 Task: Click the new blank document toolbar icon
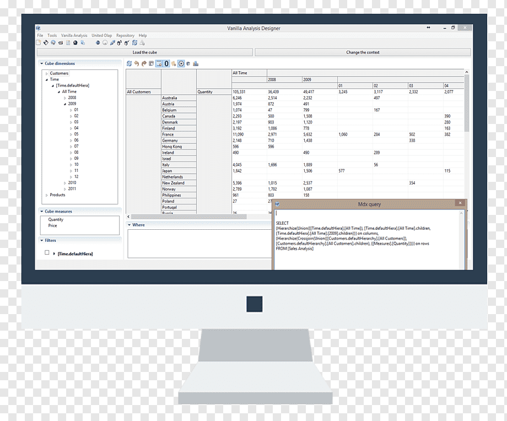point(39,42)
